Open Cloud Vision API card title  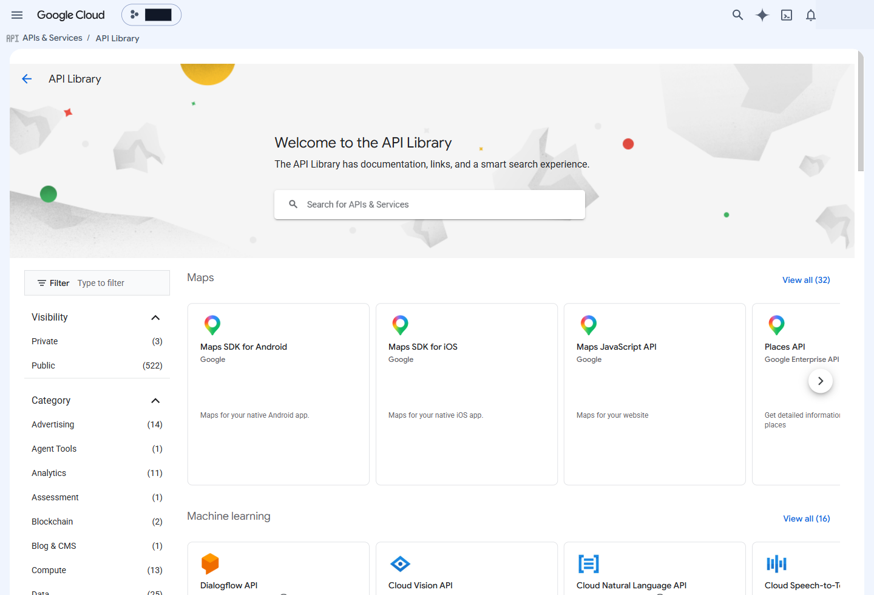421,585
